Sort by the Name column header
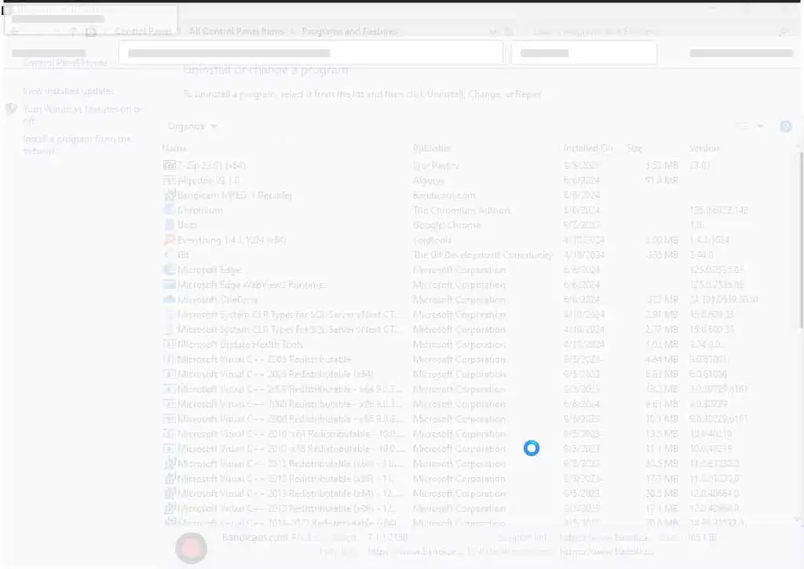 tap(174, 148)
